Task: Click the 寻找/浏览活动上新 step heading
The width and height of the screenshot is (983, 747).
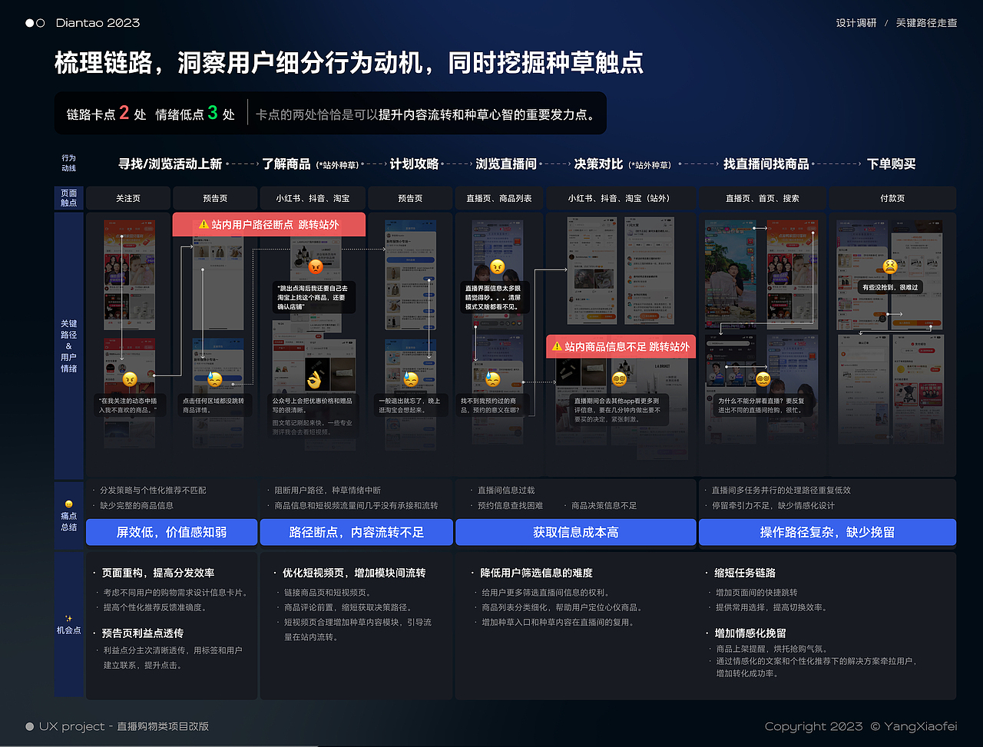Action: click(x=170, y=164)
